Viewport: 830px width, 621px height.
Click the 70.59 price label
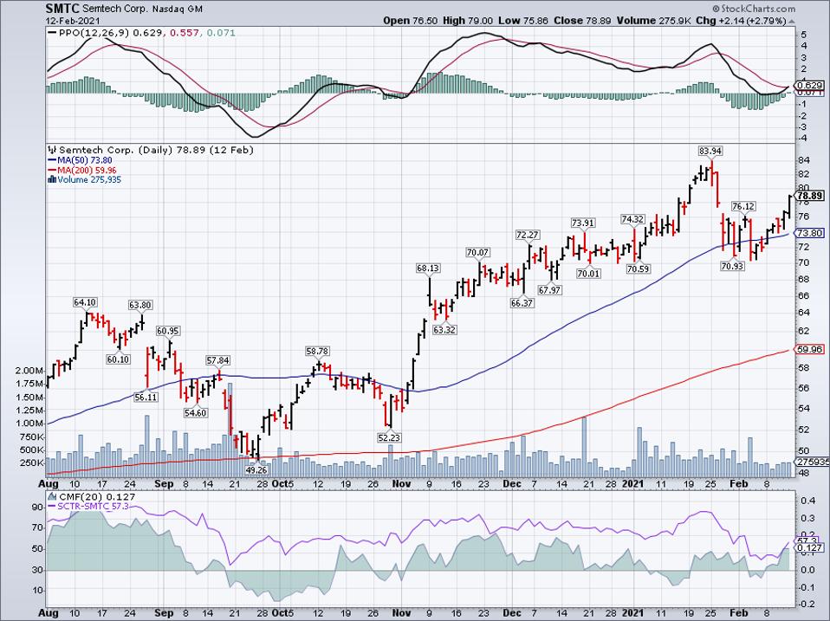click(x=638, y=268)
